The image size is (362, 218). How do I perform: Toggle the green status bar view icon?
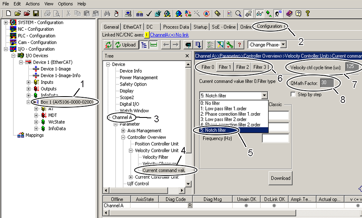153,45
